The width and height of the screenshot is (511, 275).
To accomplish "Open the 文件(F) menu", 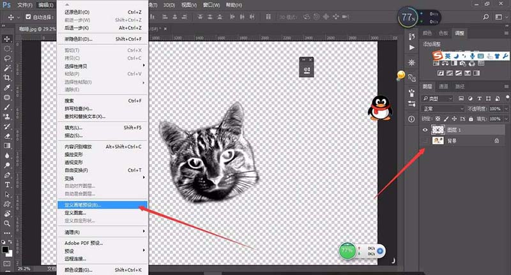I will (25, 5).
